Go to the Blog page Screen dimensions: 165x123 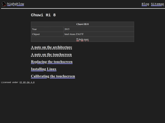coord(145,4)
